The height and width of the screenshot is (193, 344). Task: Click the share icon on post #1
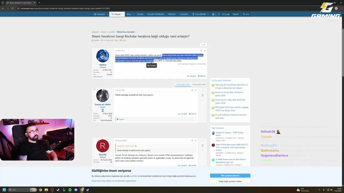point(201,51)
